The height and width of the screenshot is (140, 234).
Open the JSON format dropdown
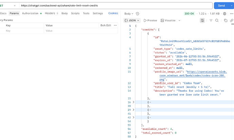132,20
